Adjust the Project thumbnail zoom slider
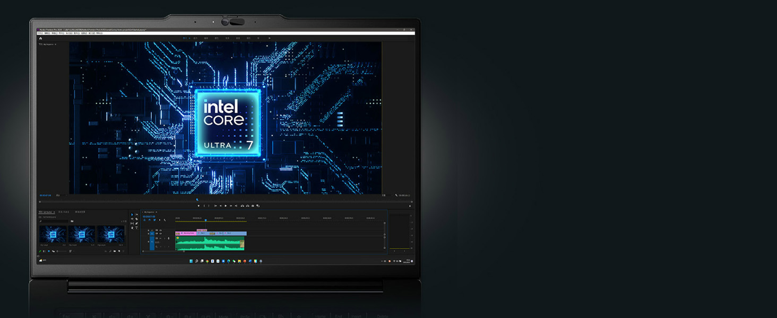 62,251
